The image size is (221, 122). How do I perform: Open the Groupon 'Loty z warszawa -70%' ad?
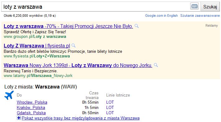tap(68, 26)
